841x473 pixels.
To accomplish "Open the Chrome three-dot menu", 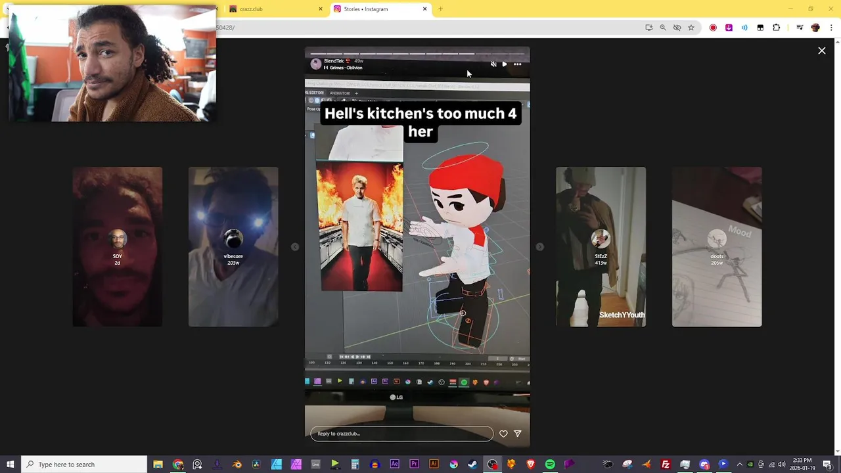I will tap(831, 28).
